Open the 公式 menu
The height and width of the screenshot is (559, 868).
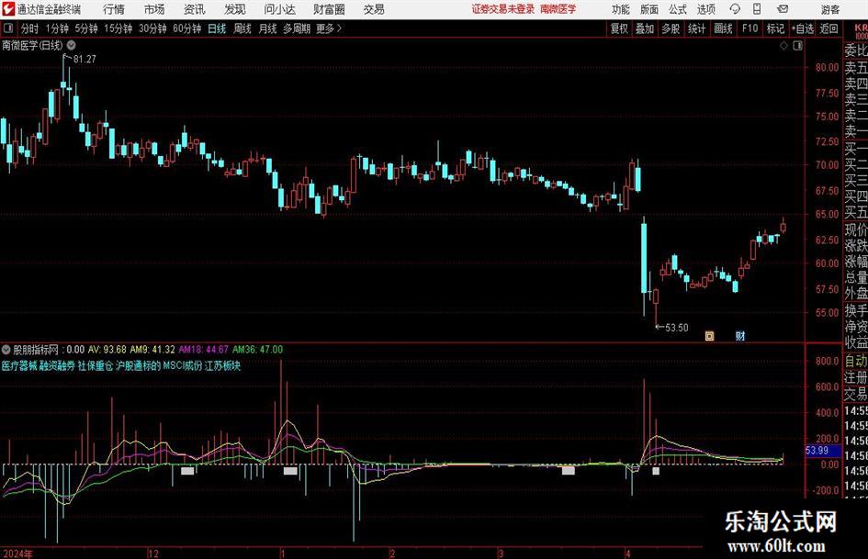[x=677, y=9]
